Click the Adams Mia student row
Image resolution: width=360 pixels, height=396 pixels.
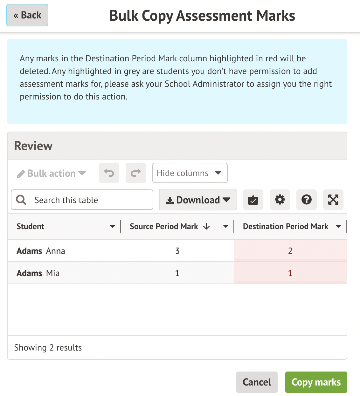[38, 273]
